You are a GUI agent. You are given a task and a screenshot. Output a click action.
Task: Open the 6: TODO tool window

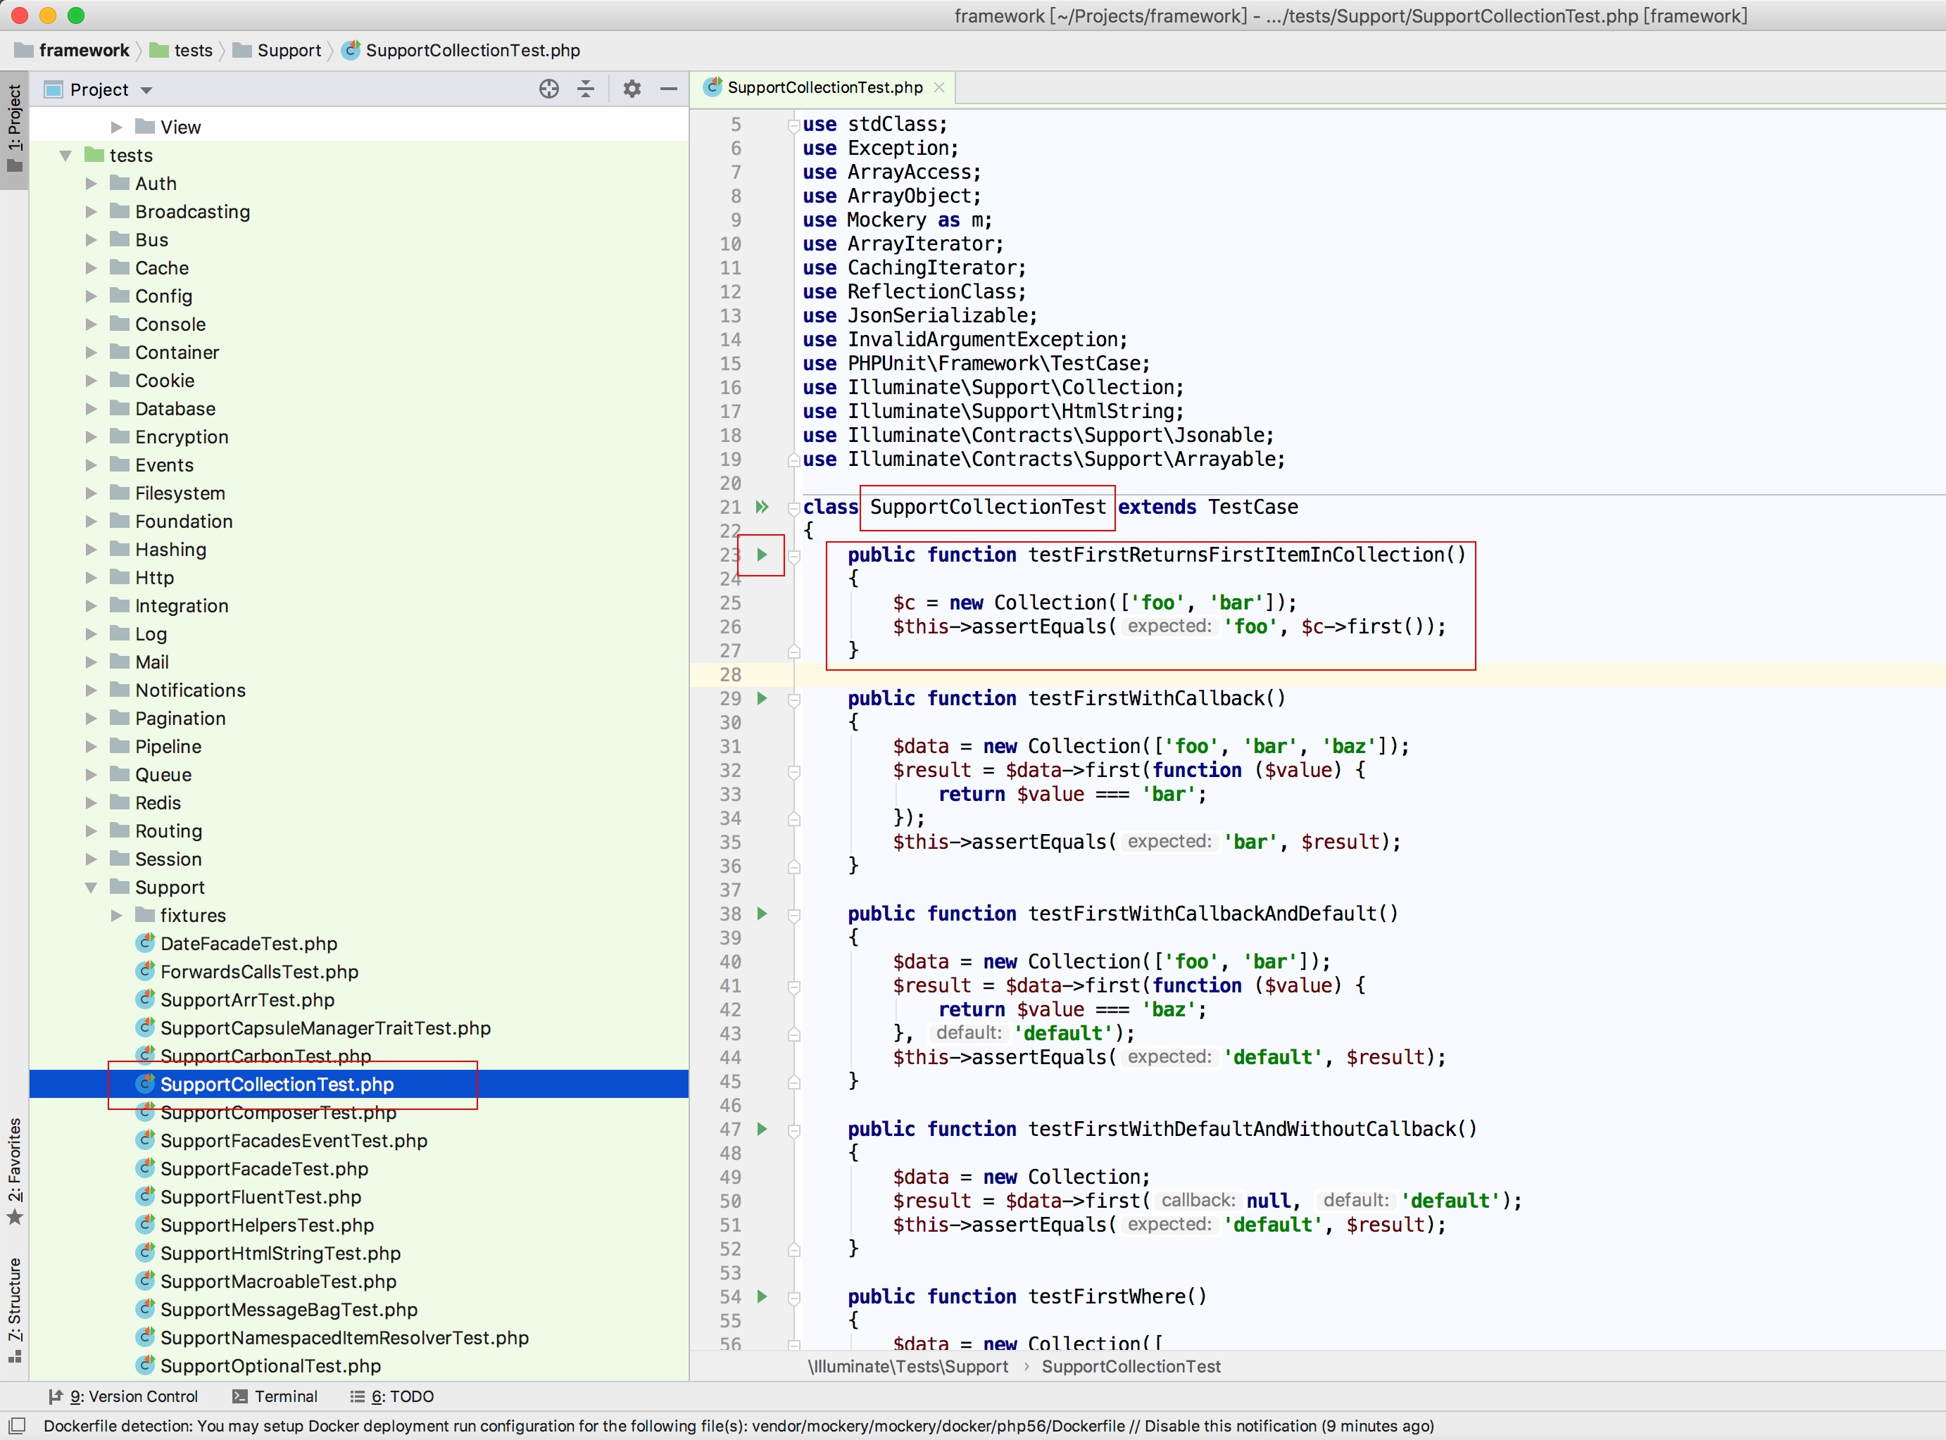point(391,1396)
